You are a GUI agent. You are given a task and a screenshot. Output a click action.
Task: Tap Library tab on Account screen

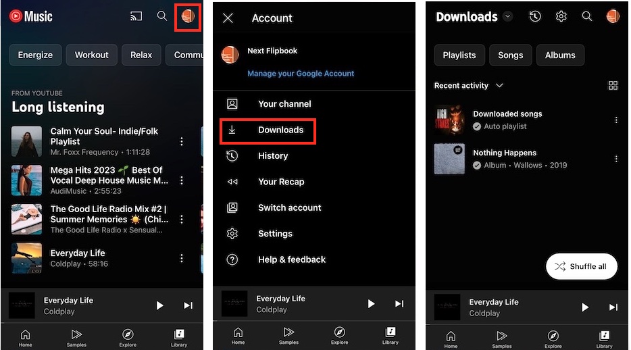click(x=390, y=336)
